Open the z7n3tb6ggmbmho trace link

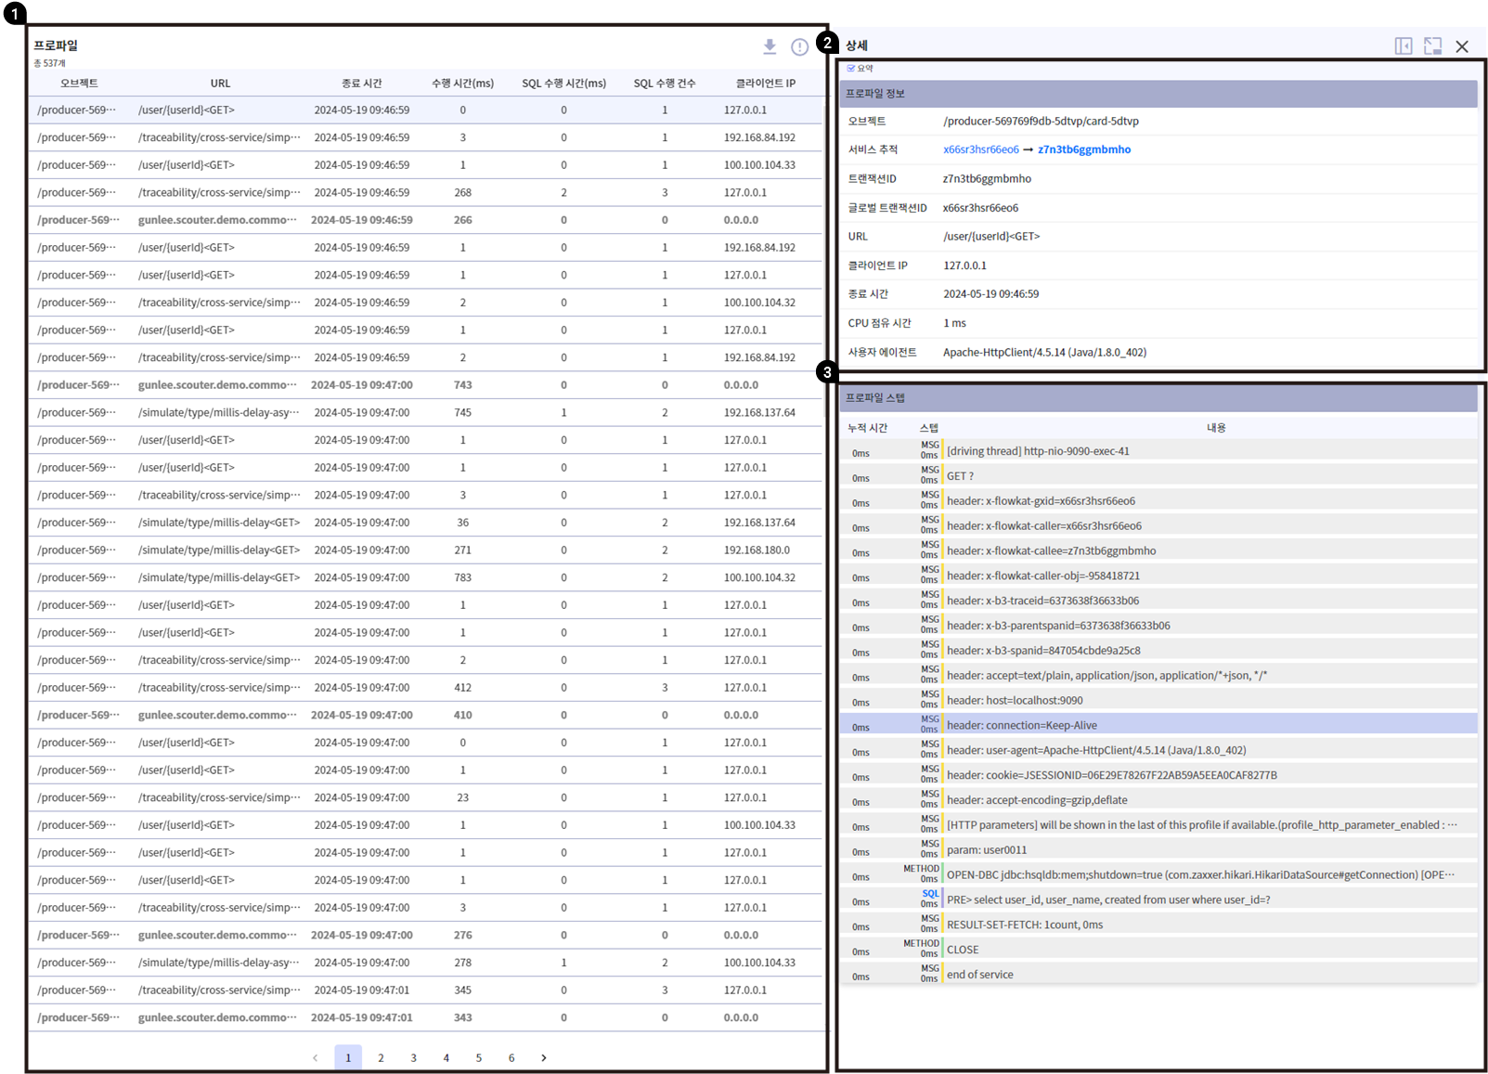[x=1084, y=149]
